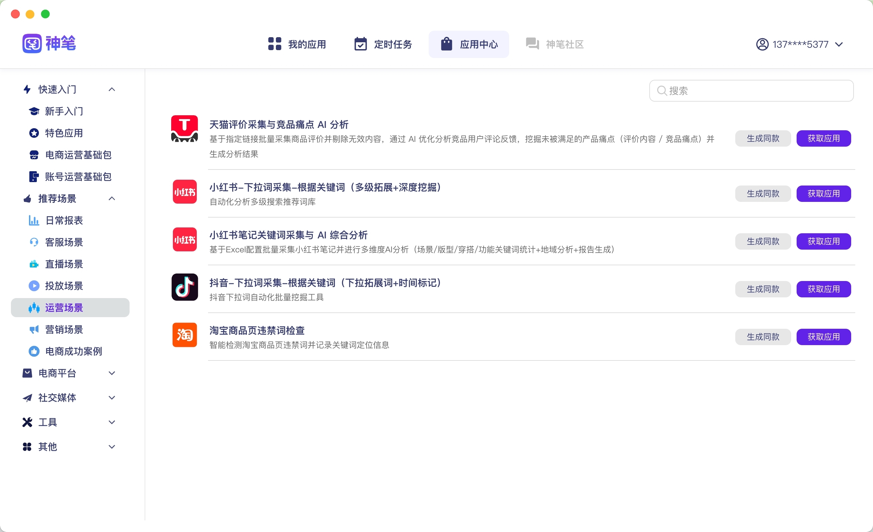Open 抖音-下拉词采集 app title link

tap(325, 283)
